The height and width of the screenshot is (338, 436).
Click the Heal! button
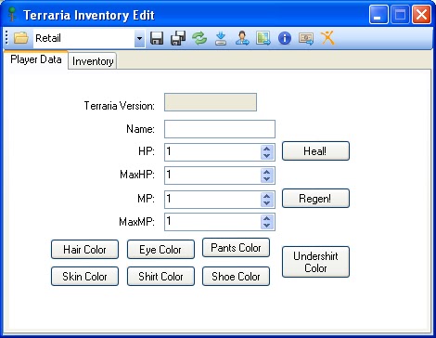pos(315,151)
